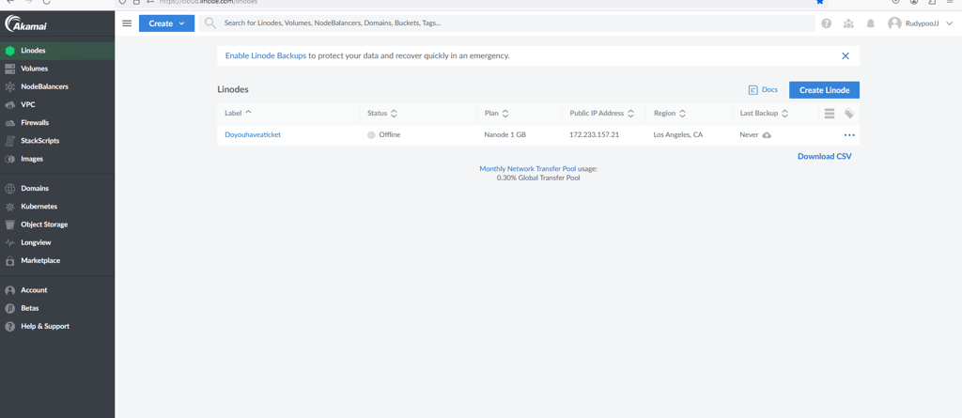Go to NodeBalancers in sidebar
Screen dimensions: 962x418
pos(57,86)
